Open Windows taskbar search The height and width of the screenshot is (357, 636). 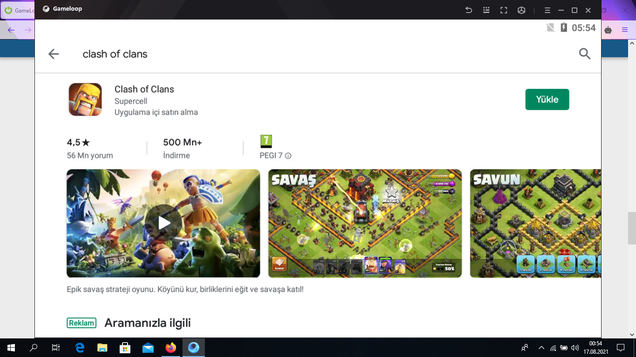(x=34, y=347)
